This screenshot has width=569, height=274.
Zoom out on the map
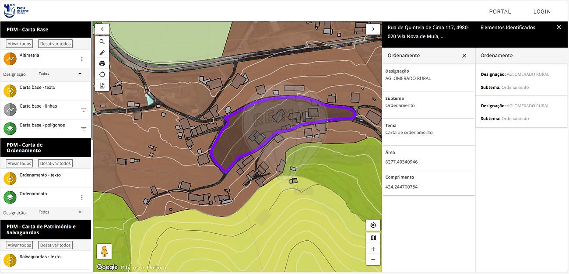(373, 260)
